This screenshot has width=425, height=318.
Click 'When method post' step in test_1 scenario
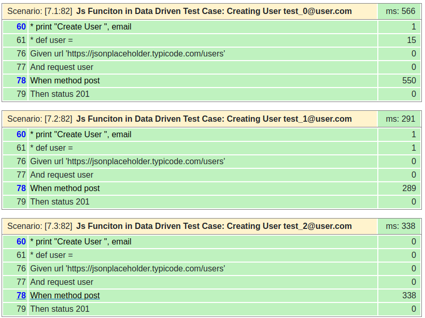65,189
